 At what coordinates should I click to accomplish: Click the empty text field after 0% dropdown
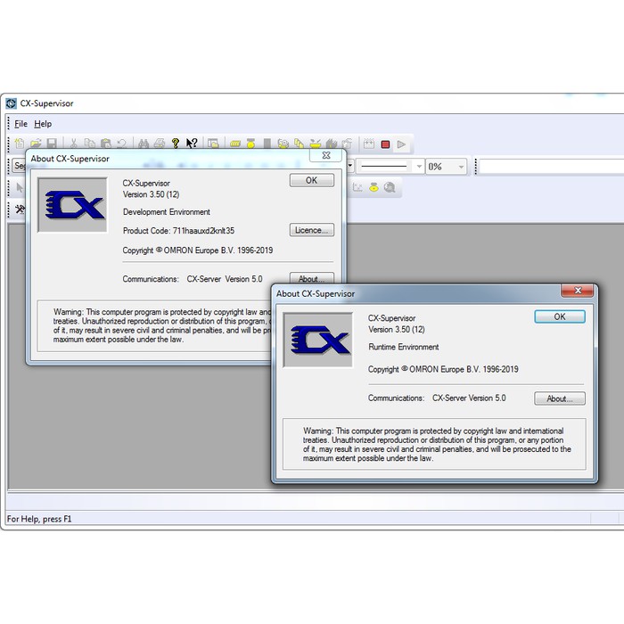pyautogui.click(x=552, y=167)
